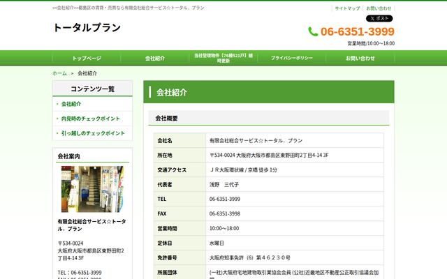Click the sidebar postal code 〒534-0024
Screen dimensions: 447x279
(x=71, y=243)
